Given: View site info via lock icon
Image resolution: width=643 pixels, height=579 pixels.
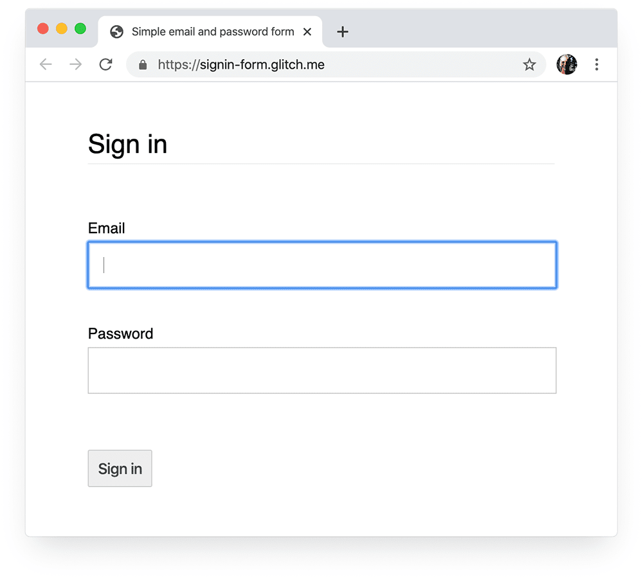Looking at the screenshot, I should tap(143, 65).
